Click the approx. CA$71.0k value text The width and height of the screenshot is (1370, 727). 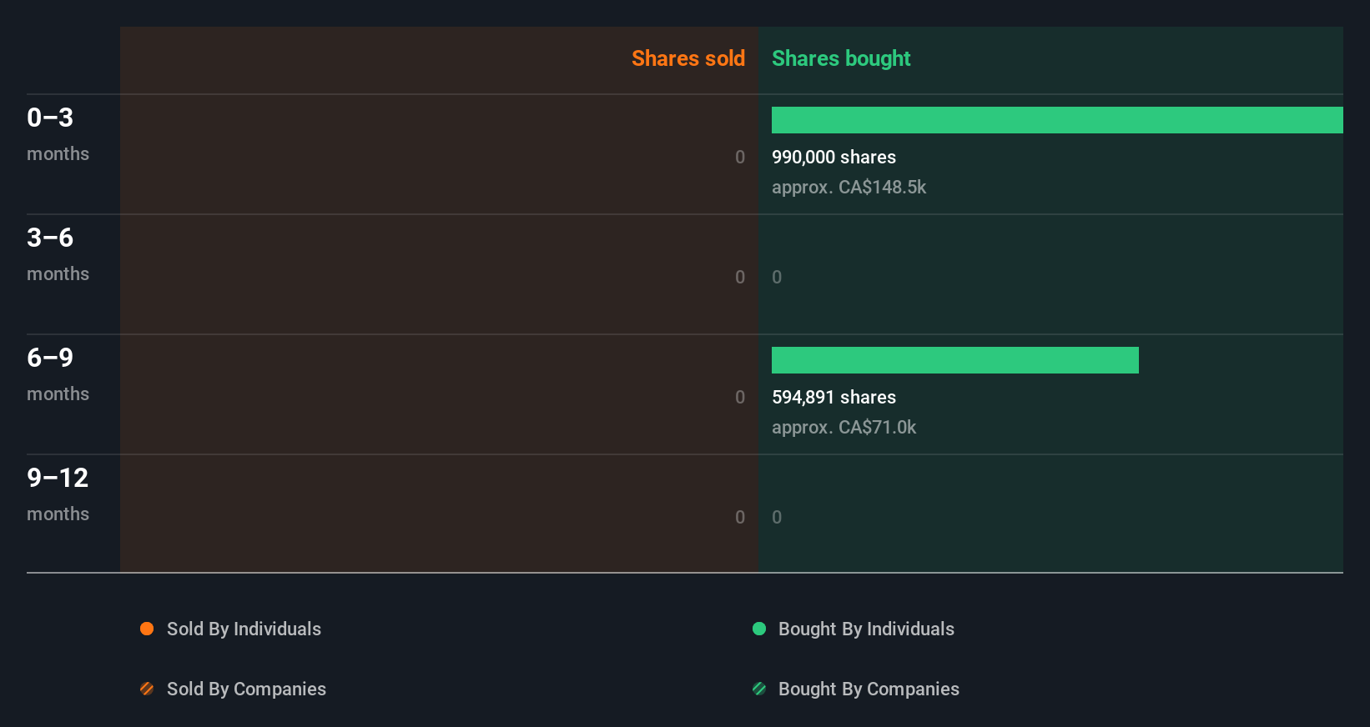(x=844, y=427)
